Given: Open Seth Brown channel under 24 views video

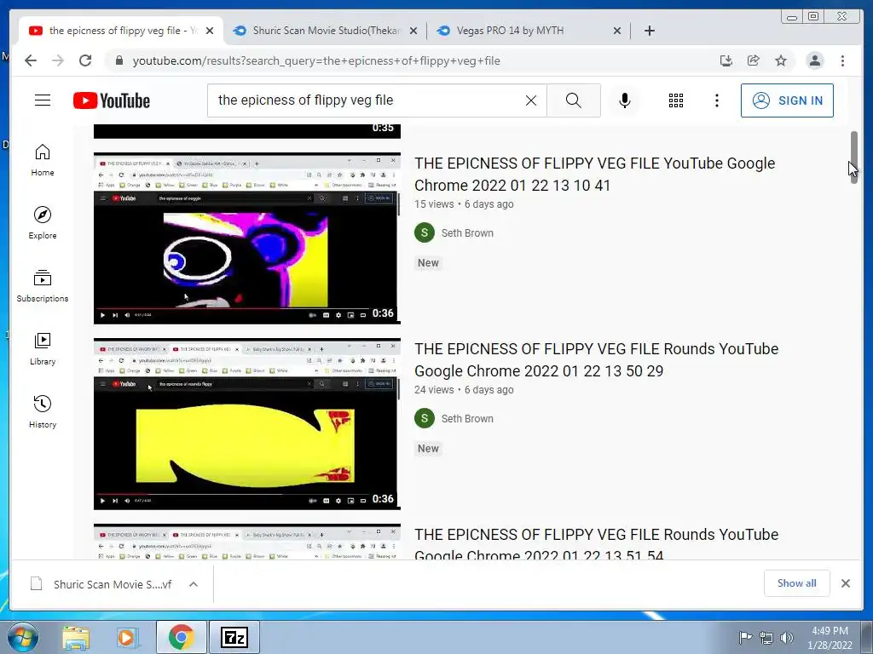Looking at the screenshot, I should point(467,419).
